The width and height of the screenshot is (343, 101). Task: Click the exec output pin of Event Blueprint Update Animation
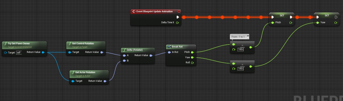click(178, 17)
